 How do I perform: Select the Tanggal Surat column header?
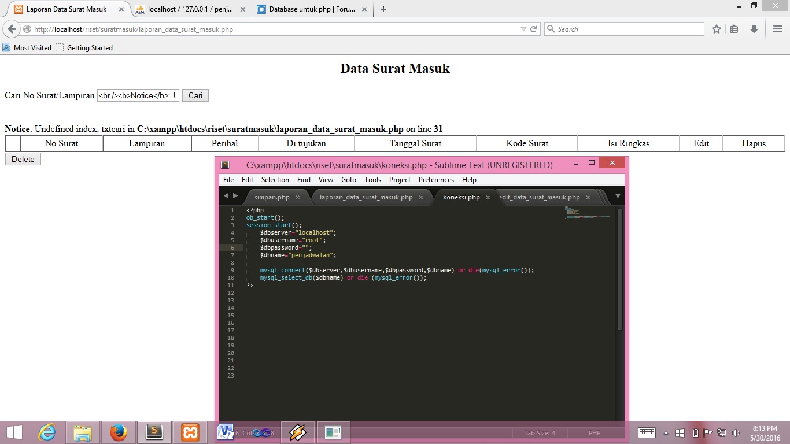tap(415, 143)
